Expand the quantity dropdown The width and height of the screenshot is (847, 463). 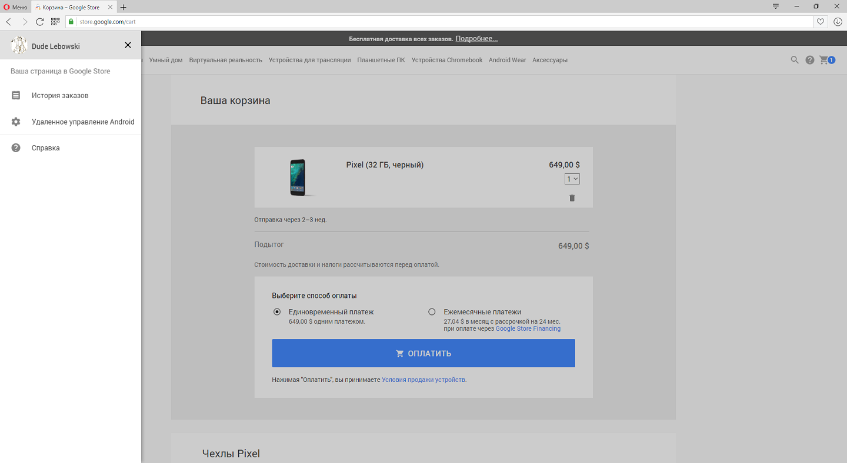point(572,179)
